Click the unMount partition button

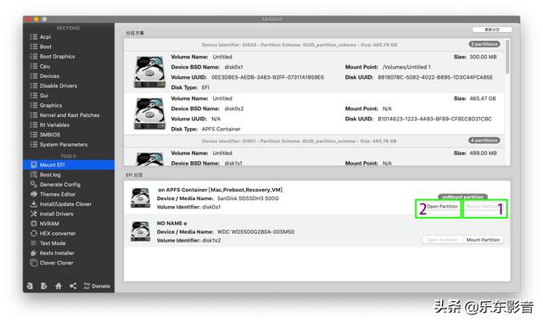point(462,197)
